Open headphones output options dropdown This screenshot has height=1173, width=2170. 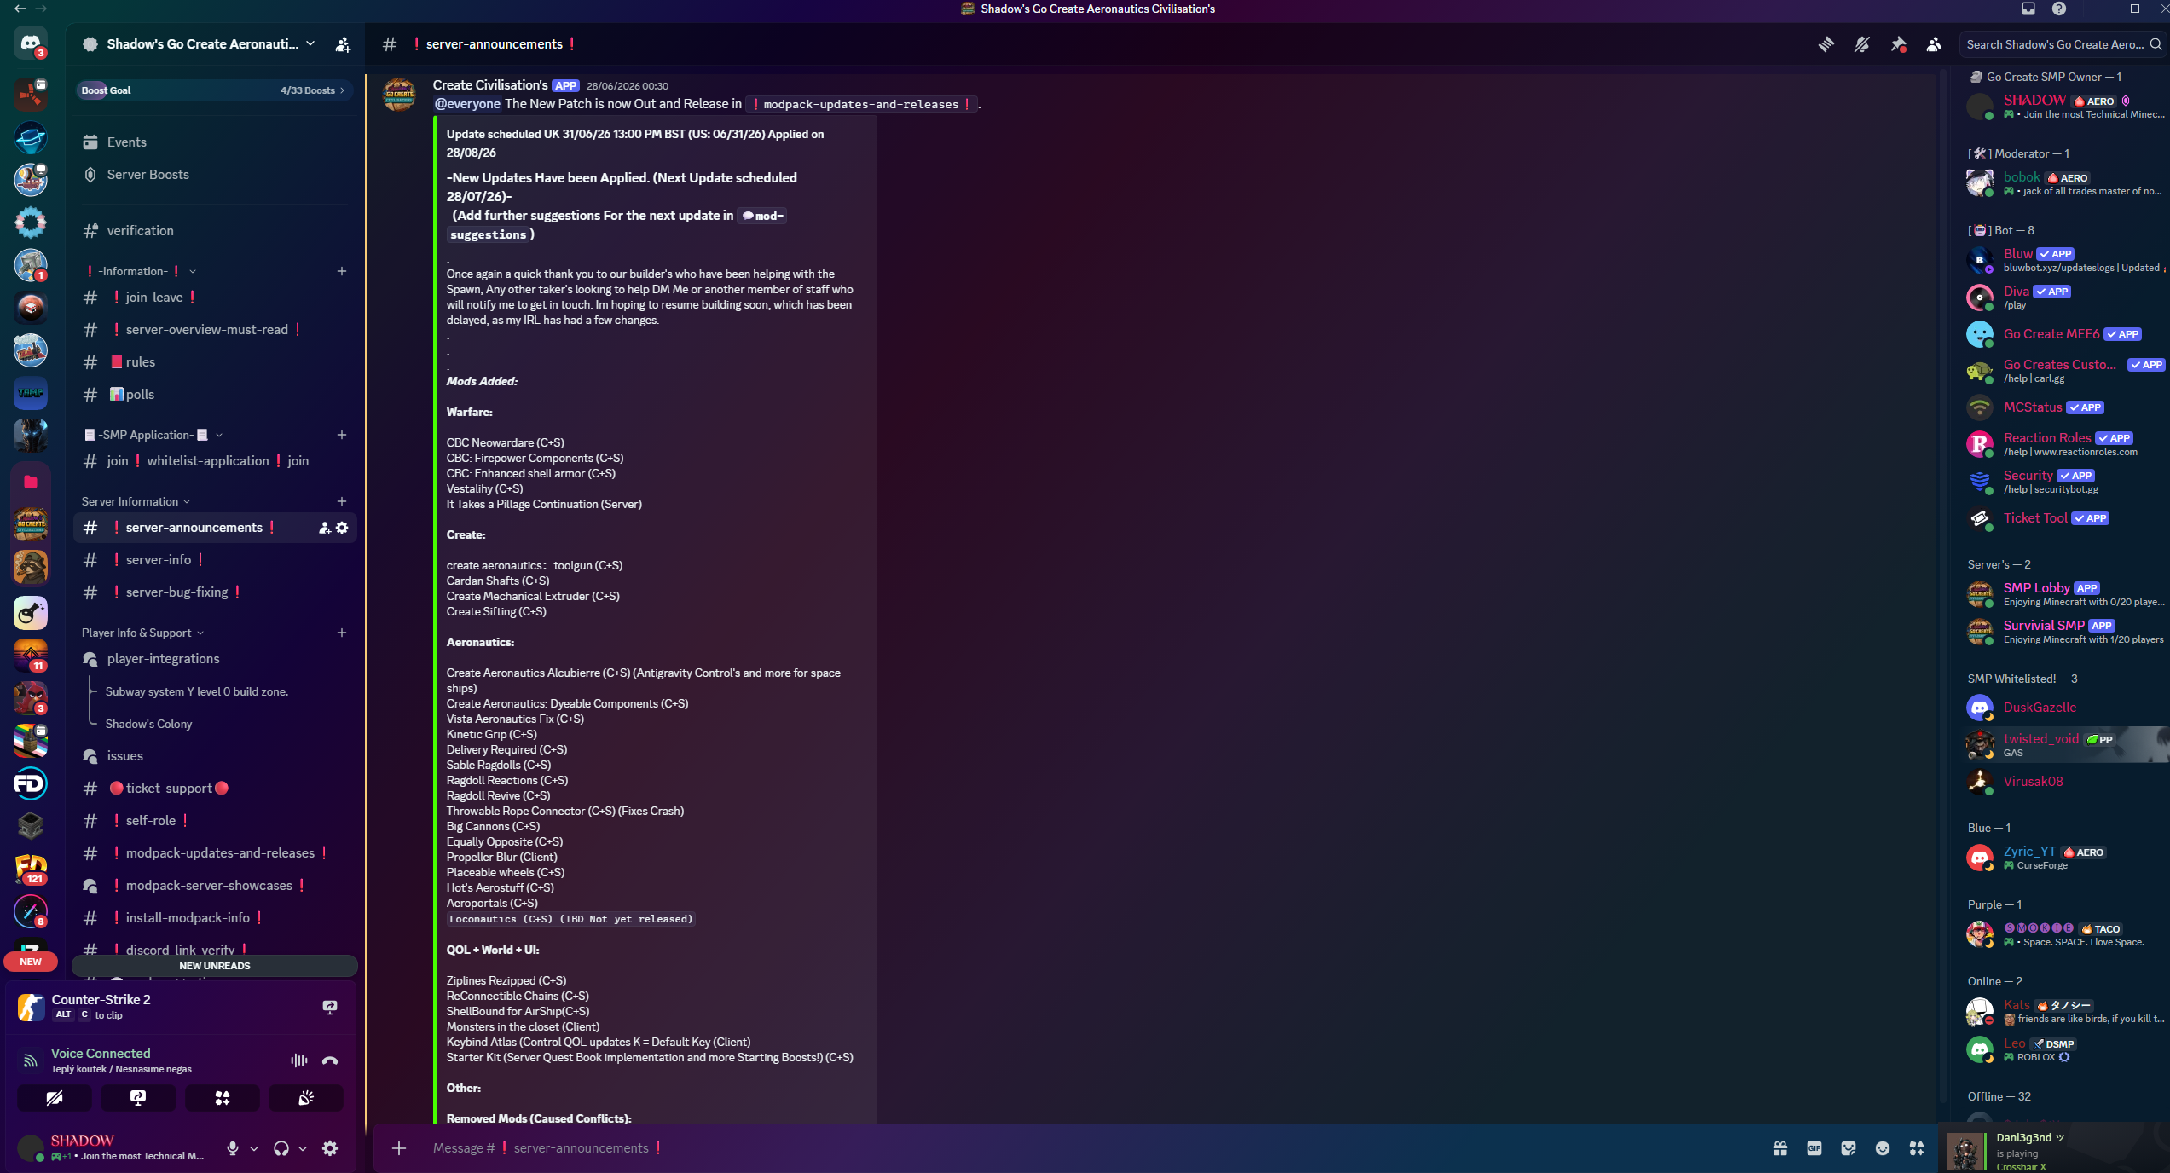[x=303, y=1148]
